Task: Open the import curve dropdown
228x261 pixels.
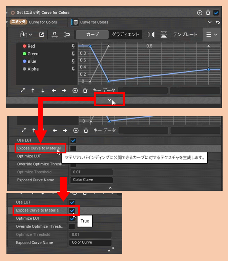Action: (26, 35)
